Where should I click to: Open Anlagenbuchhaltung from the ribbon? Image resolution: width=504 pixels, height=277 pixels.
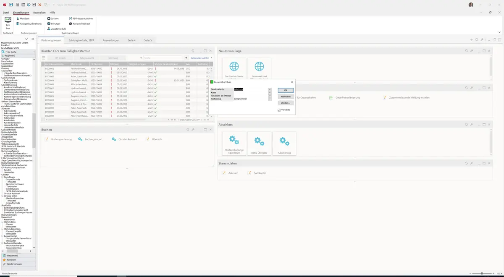29,24
